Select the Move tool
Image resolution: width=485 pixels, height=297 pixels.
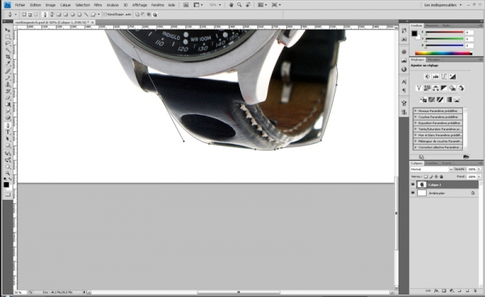[x=8, y=30]
